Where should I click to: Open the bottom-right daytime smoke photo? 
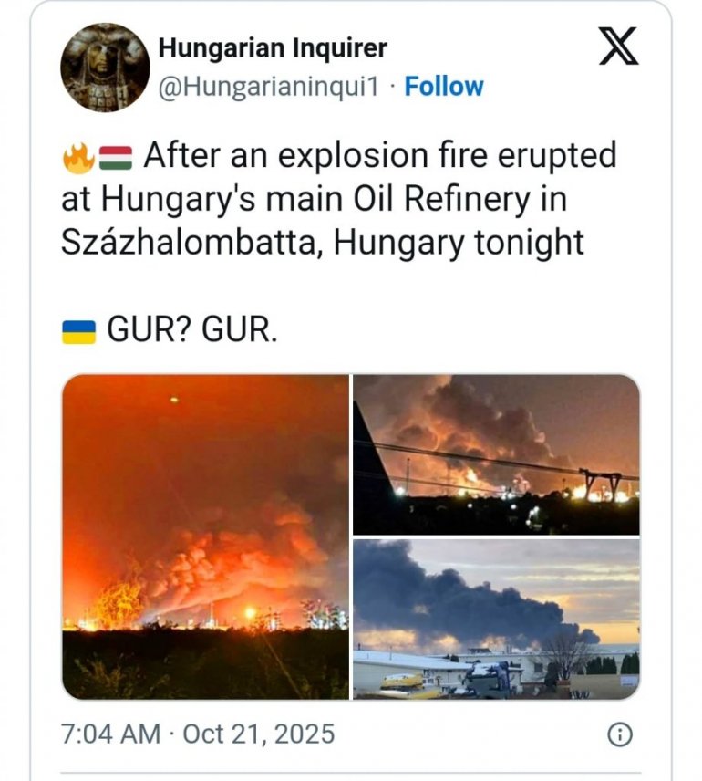pyautogui.click(x=496, y=619)
